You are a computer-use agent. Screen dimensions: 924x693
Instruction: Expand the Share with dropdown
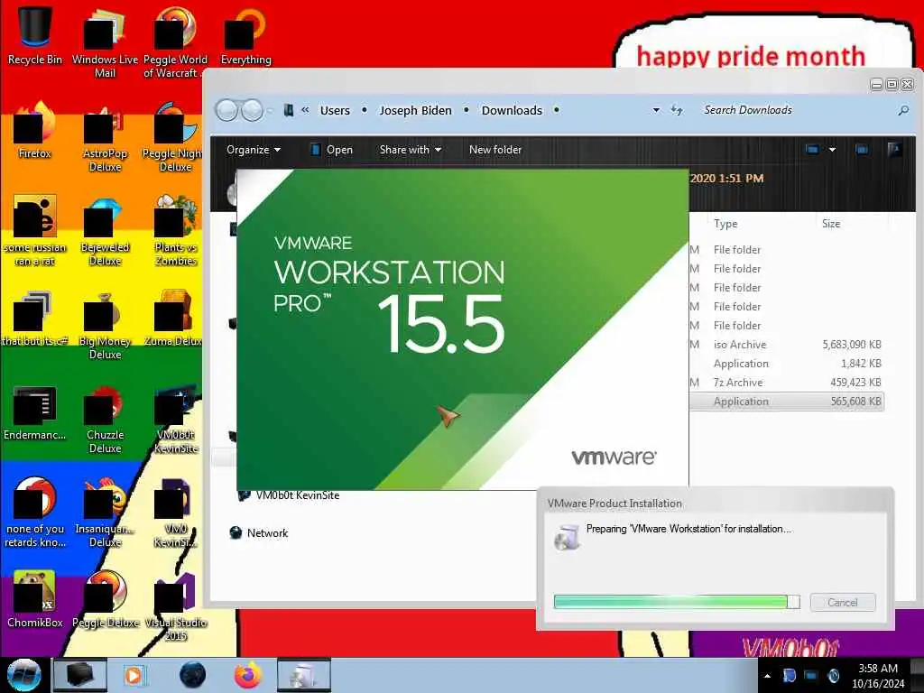[x=411, y=150]
